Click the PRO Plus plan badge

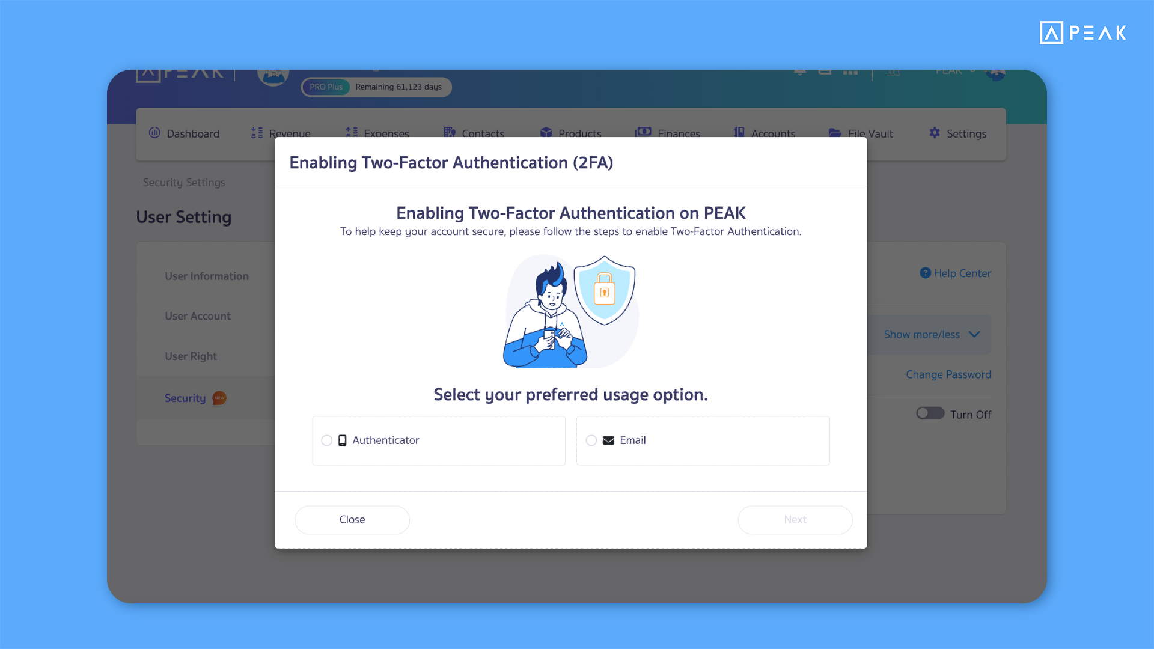pos(326,87)
